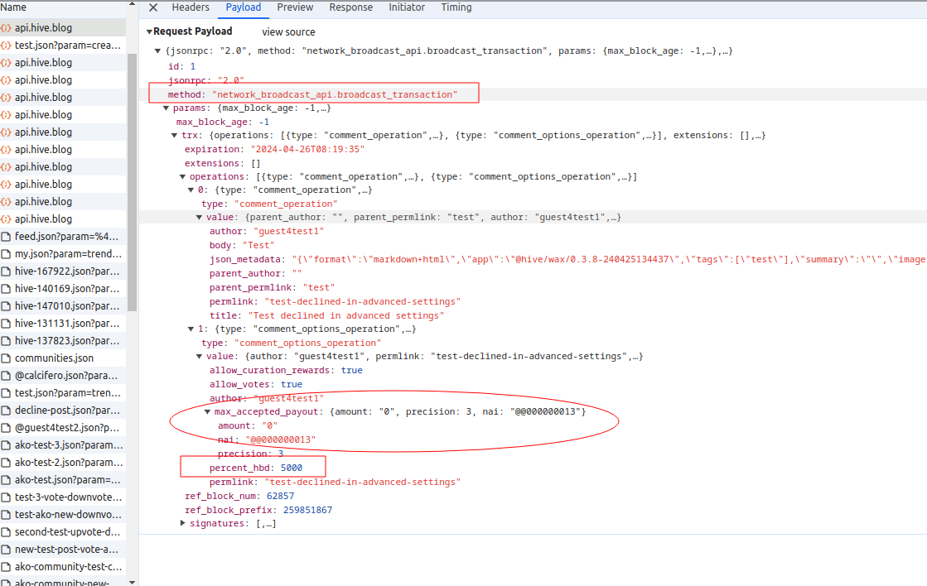Collapse the trx object node
Screen dimensions: 927x586
coord(174,135)
